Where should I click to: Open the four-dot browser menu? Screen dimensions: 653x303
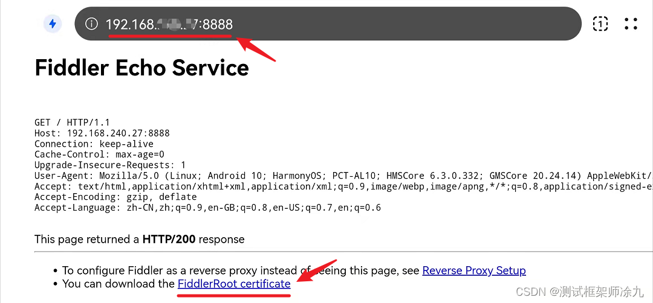pyautogui.click(x=631, y=24)
